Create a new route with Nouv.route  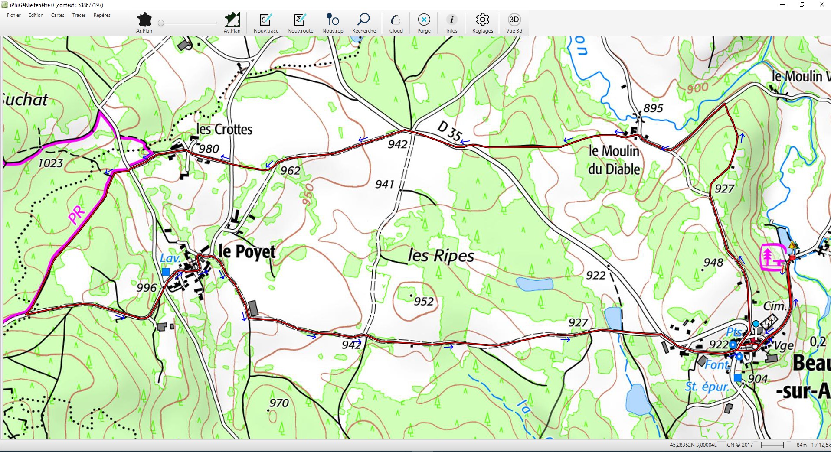click(300, 20)
